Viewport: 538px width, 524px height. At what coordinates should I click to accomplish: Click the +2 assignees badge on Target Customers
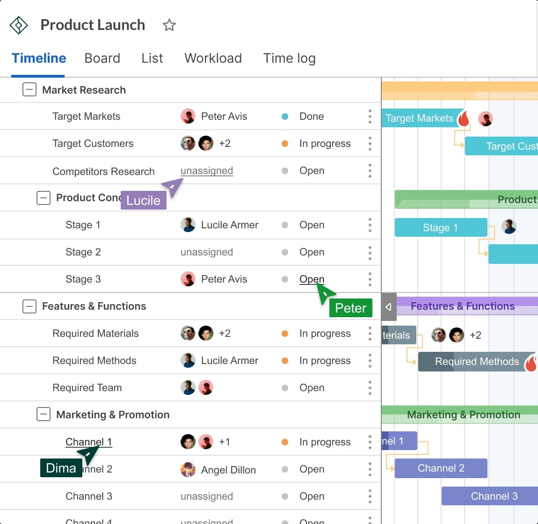pyautogui.click(x=225, y=143)
